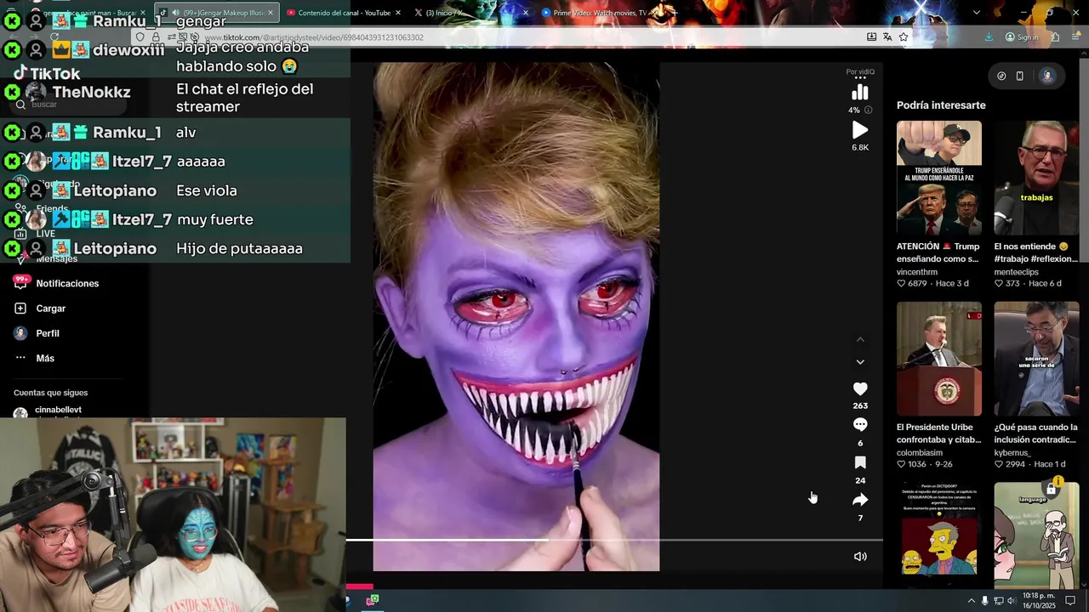Close the Contenido del canal YouTube tab

tap(398, 13)
